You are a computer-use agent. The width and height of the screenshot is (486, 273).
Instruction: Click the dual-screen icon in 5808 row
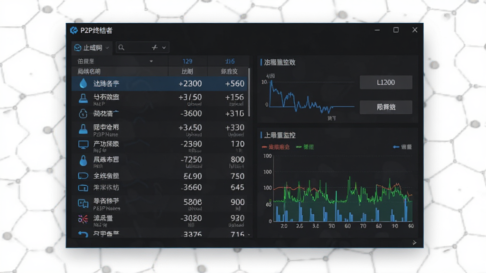pyautogui.click(x=83, y=203)
